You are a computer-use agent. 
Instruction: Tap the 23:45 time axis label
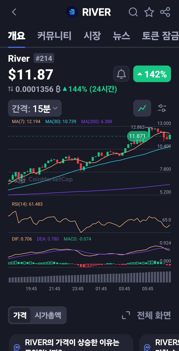[78, 289]
